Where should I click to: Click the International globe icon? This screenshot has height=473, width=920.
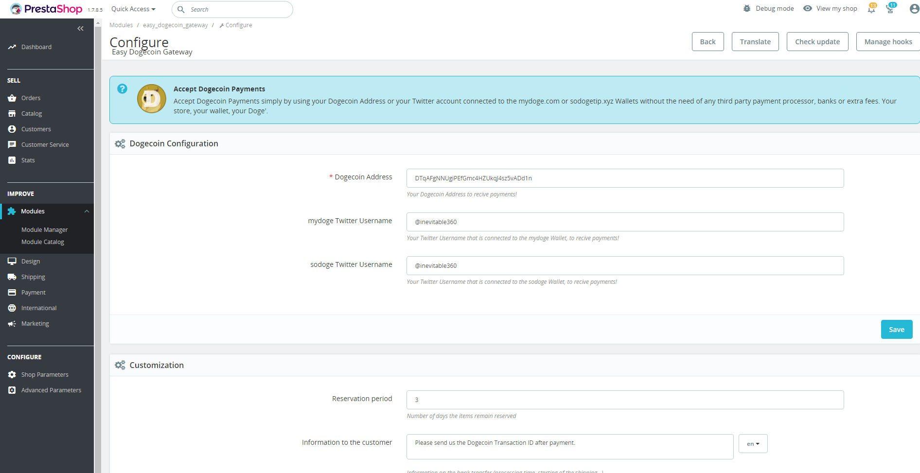click(12, 308)
